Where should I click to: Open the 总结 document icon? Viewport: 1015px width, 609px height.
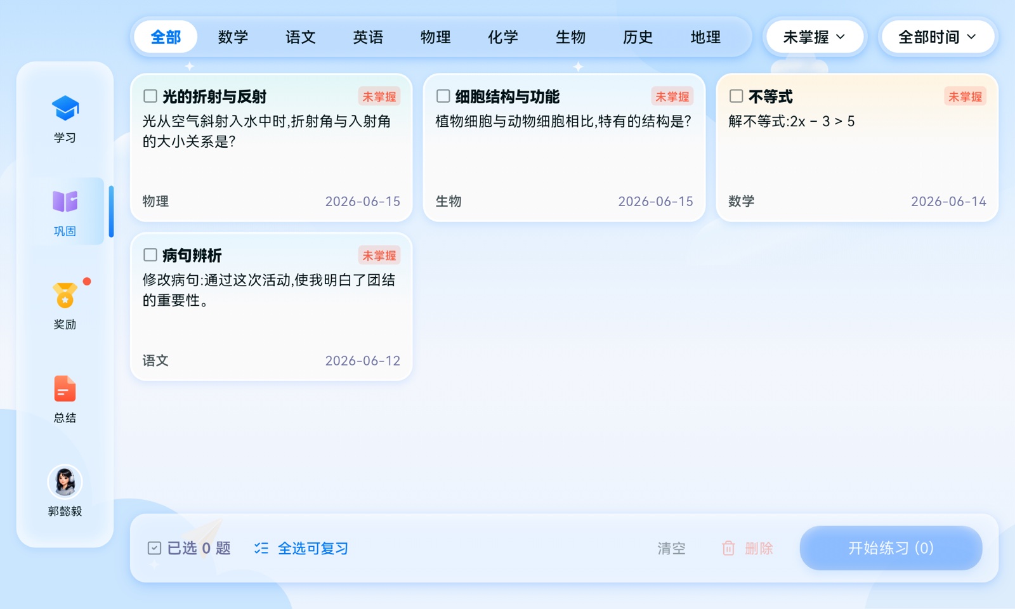click(65, 389)
